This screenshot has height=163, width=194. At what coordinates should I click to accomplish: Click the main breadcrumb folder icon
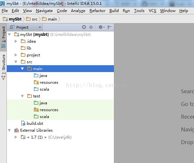point(44,19)
